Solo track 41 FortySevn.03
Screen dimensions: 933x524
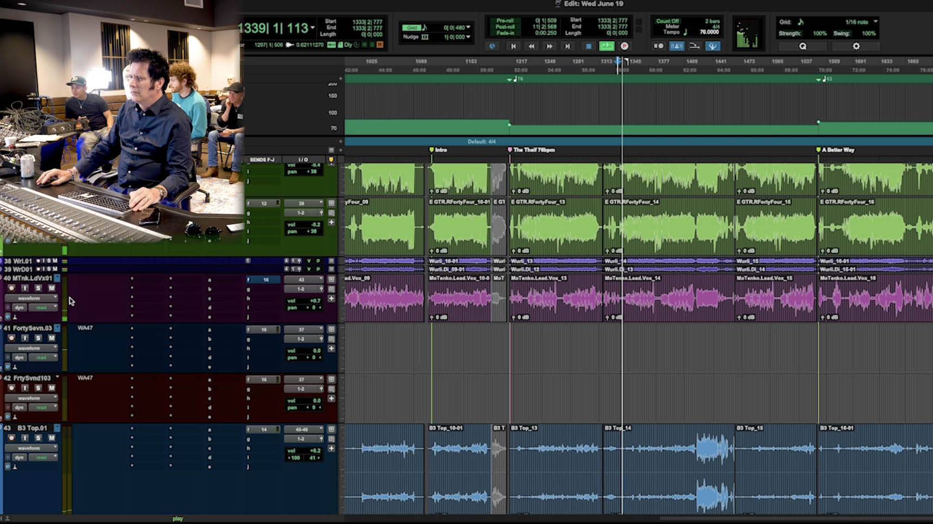pos(38,338)
